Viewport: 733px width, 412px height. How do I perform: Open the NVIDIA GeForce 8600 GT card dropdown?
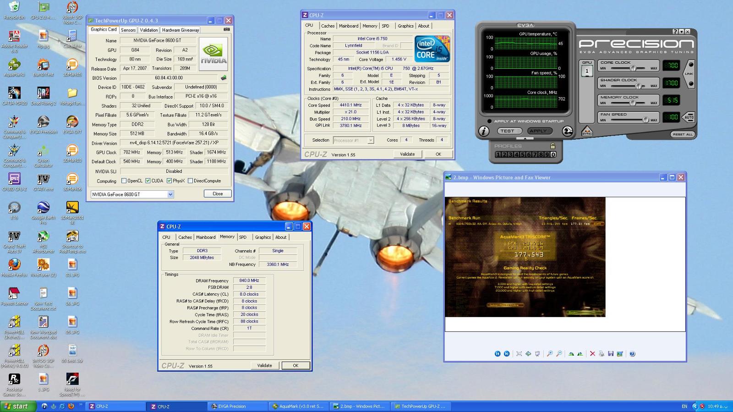click(170, 194)
